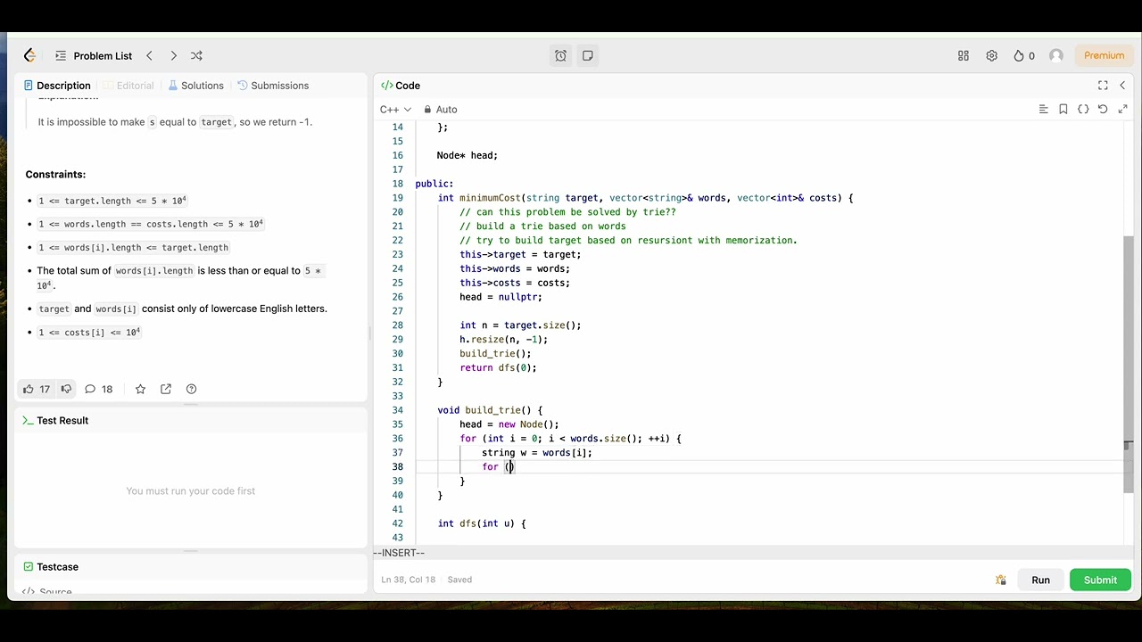This screenshot has height=642, width=1142.
Task: Click the Code panel tab
Action: [401, 86]
